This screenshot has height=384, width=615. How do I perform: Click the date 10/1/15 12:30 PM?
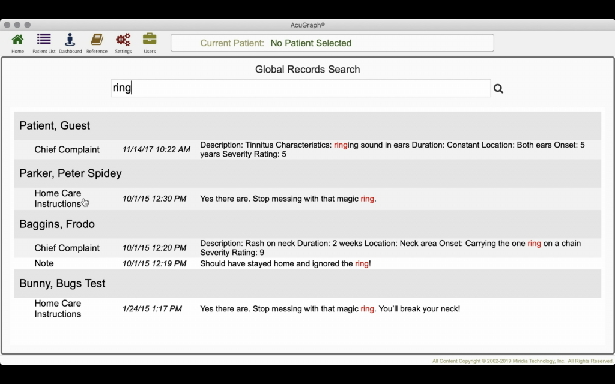[x=154, y=199]
